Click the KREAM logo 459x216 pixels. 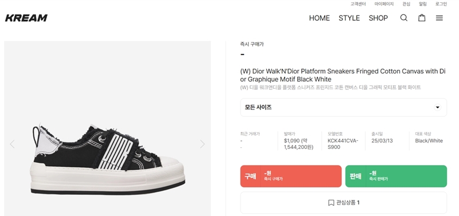[26, 18]
